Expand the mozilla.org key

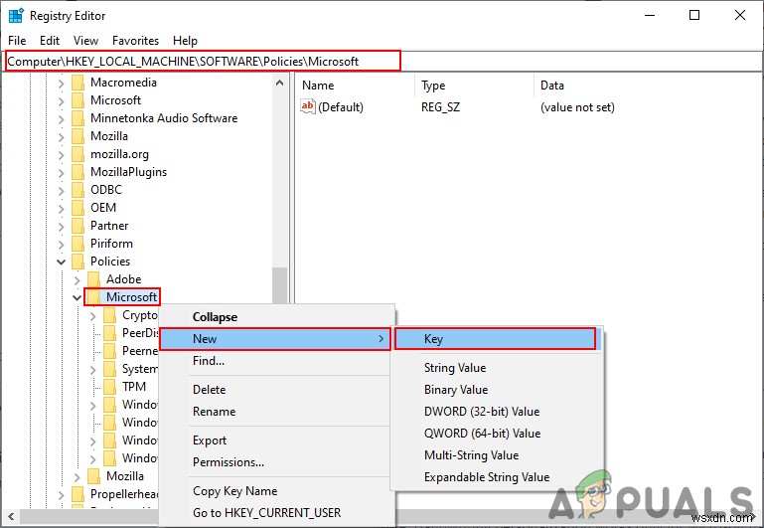(x=61, y=155)
